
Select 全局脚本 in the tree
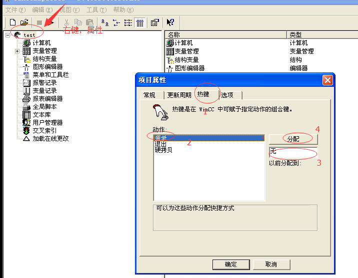tap(44, 107)
